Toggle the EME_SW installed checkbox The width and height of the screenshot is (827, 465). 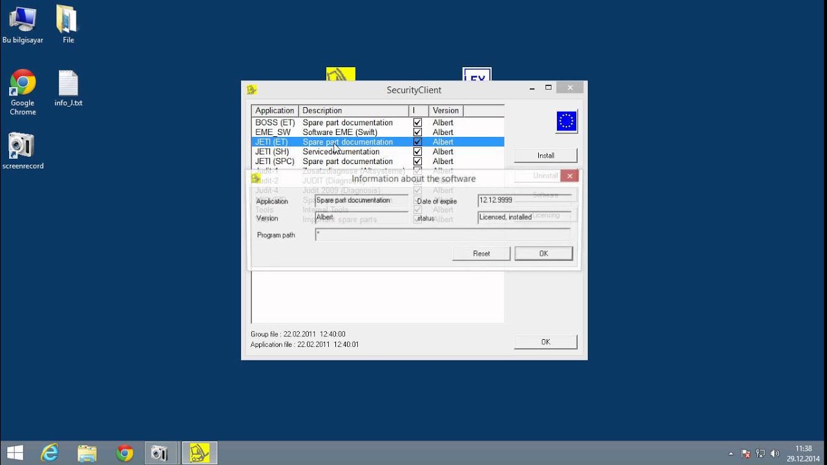point(417,132)
